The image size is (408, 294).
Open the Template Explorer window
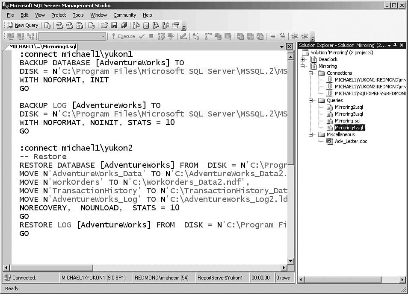click(x=166, y=25)
